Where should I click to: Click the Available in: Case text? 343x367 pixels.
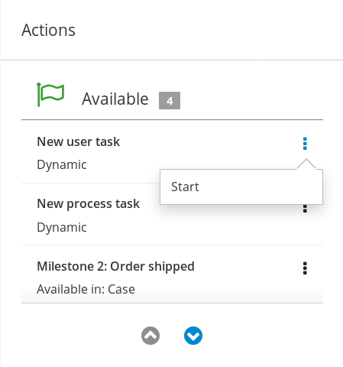[86, 289]
